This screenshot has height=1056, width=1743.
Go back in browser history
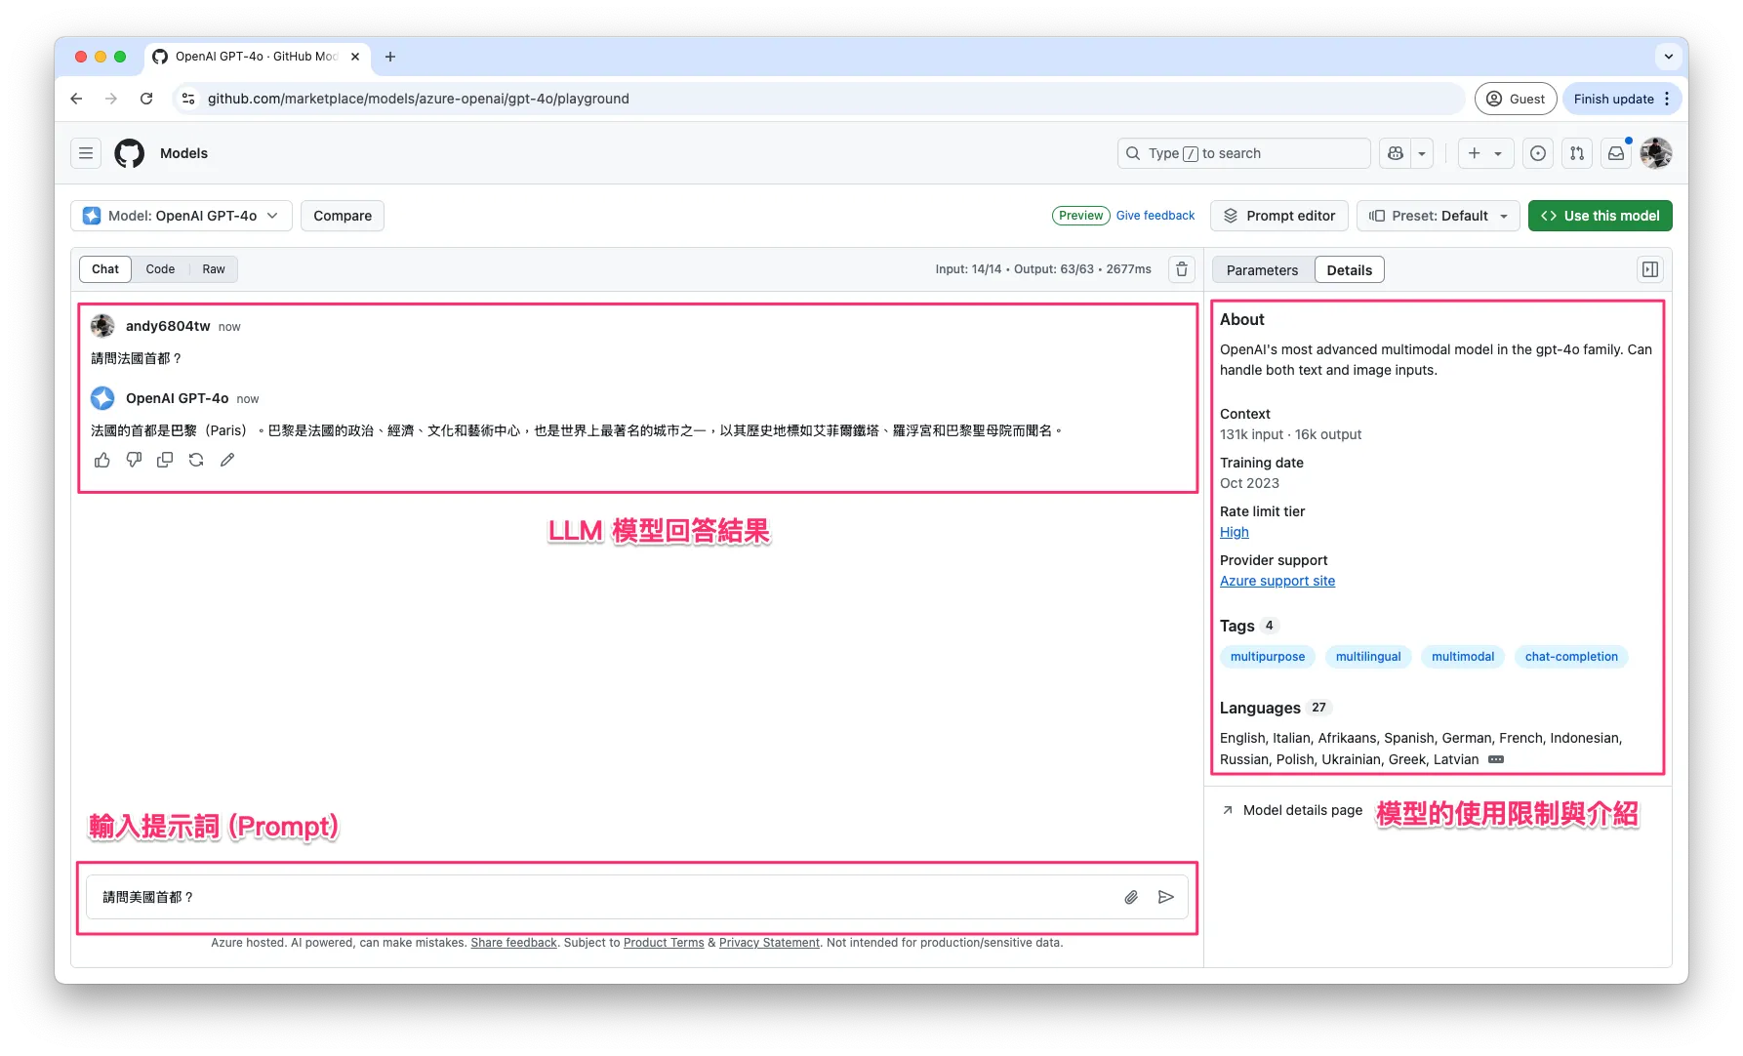pyautogui.click(x=76, y=99)
